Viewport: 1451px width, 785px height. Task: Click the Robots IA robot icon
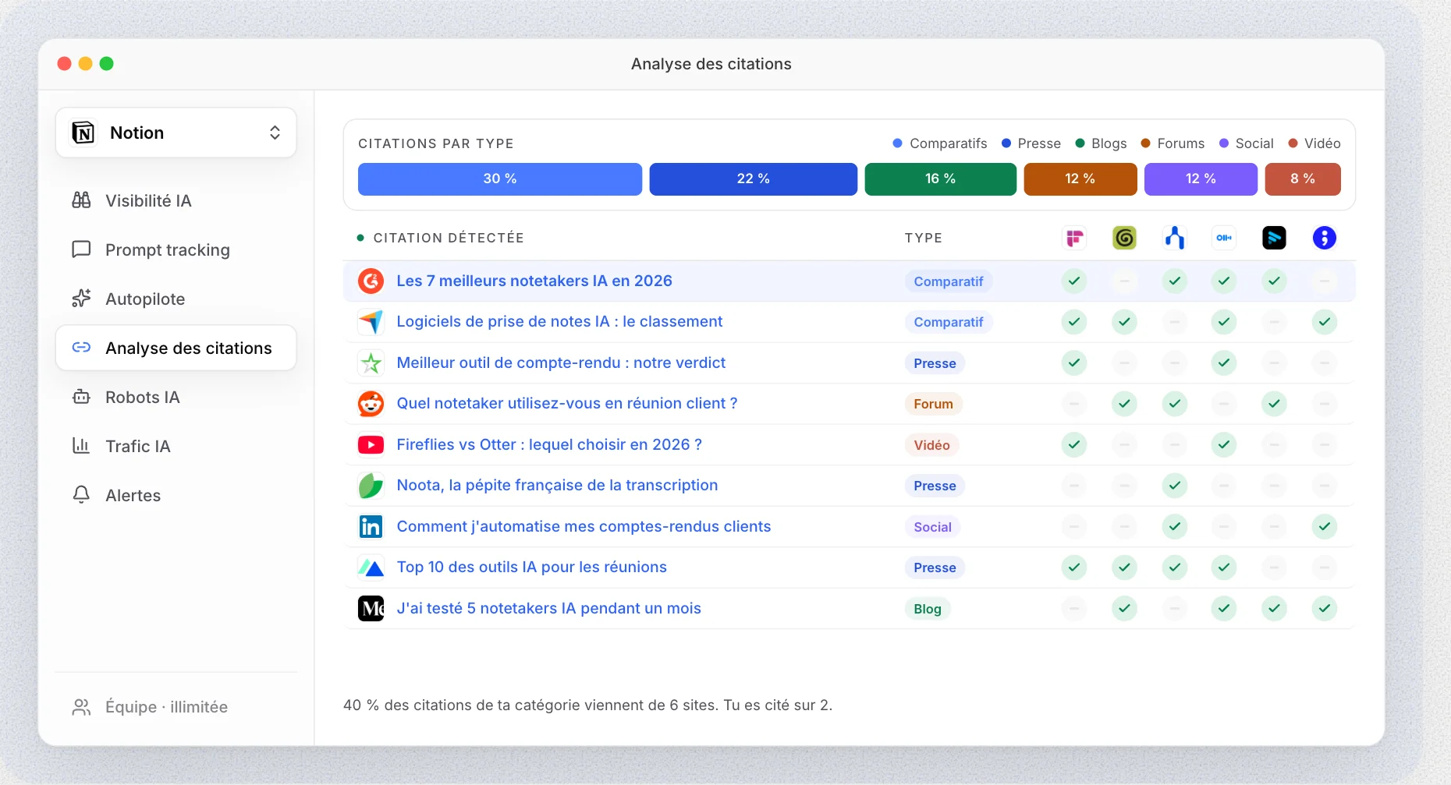point(81,397)
